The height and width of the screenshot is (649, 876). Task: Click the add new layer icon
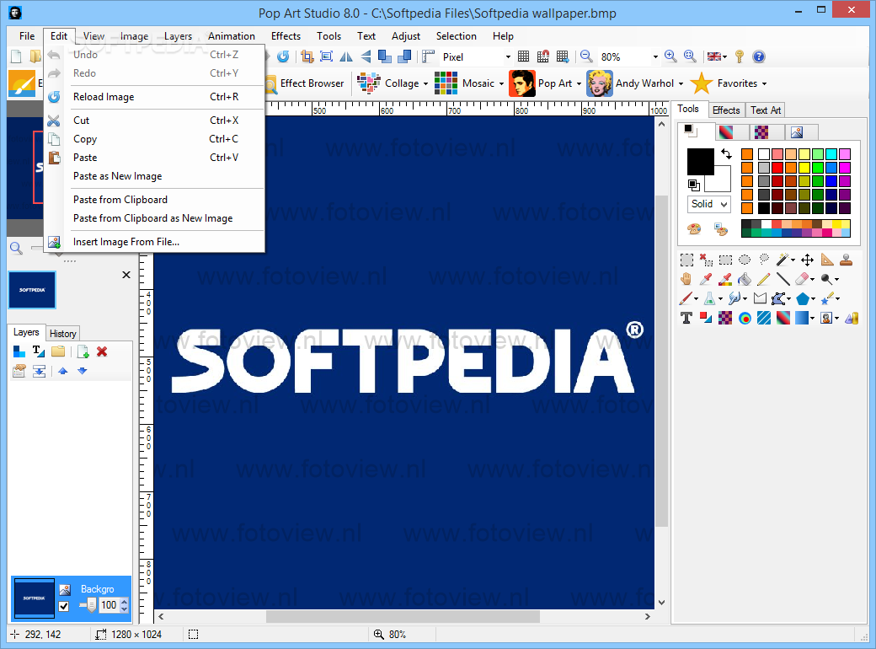pyautogui.click(x=83, y=351)
